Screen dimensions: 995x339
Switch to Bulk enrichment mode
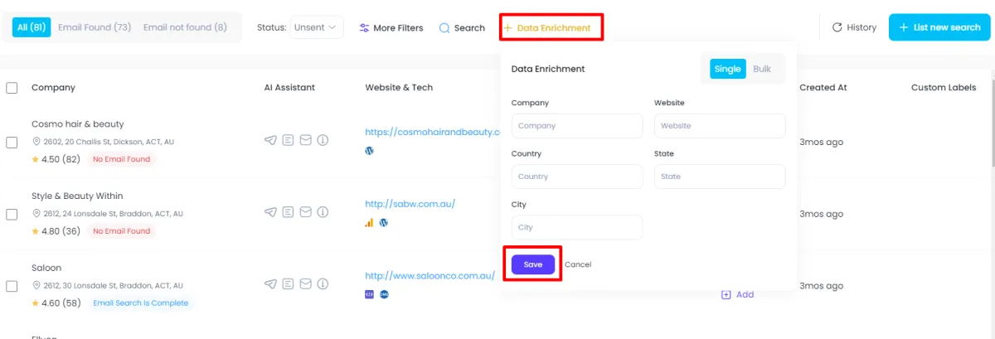pyautogui.click(x=762, y=69)
